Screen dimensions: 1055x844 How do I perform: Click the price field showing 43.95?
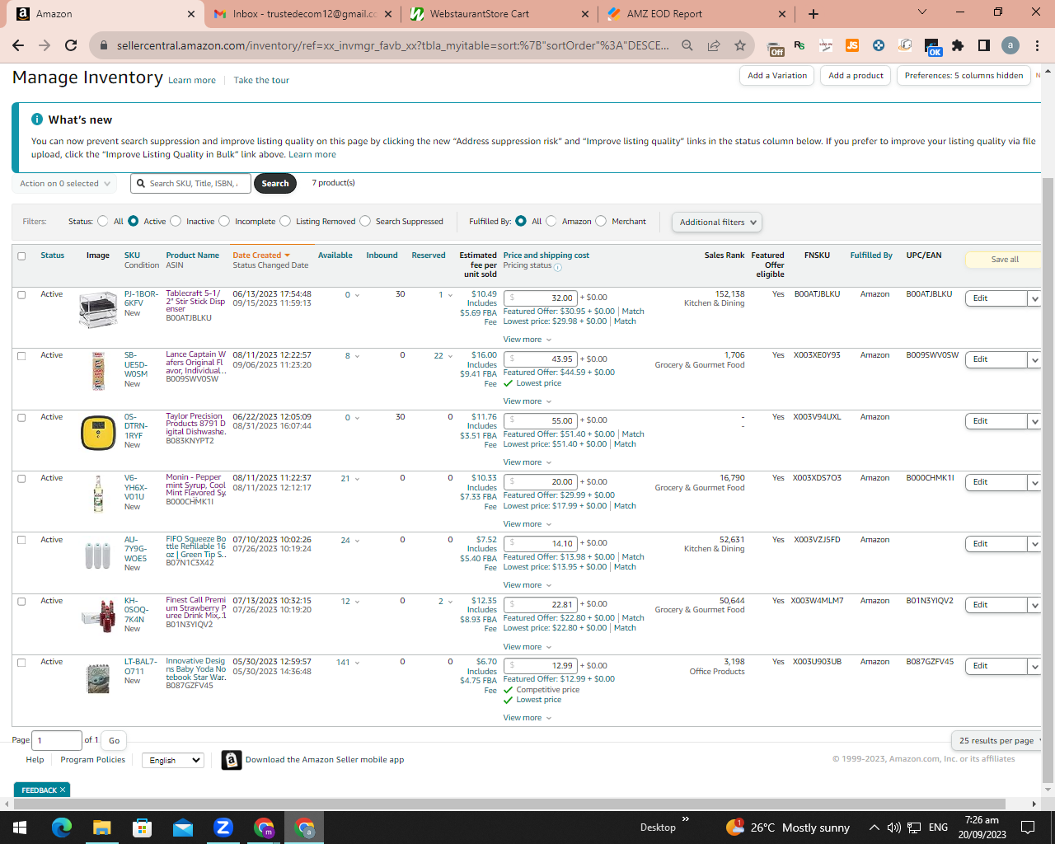tap(541, 359)
